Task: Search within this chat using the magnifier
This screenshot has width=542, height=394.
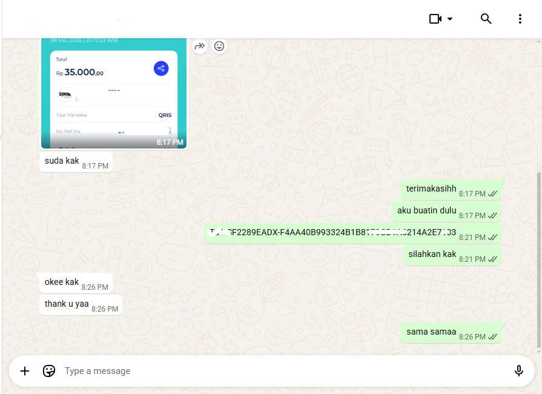Action: point(486,19)
